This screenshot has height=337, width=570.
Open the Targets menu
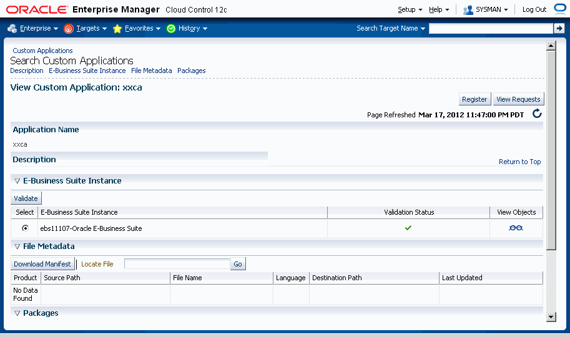[x=91, y=28]
